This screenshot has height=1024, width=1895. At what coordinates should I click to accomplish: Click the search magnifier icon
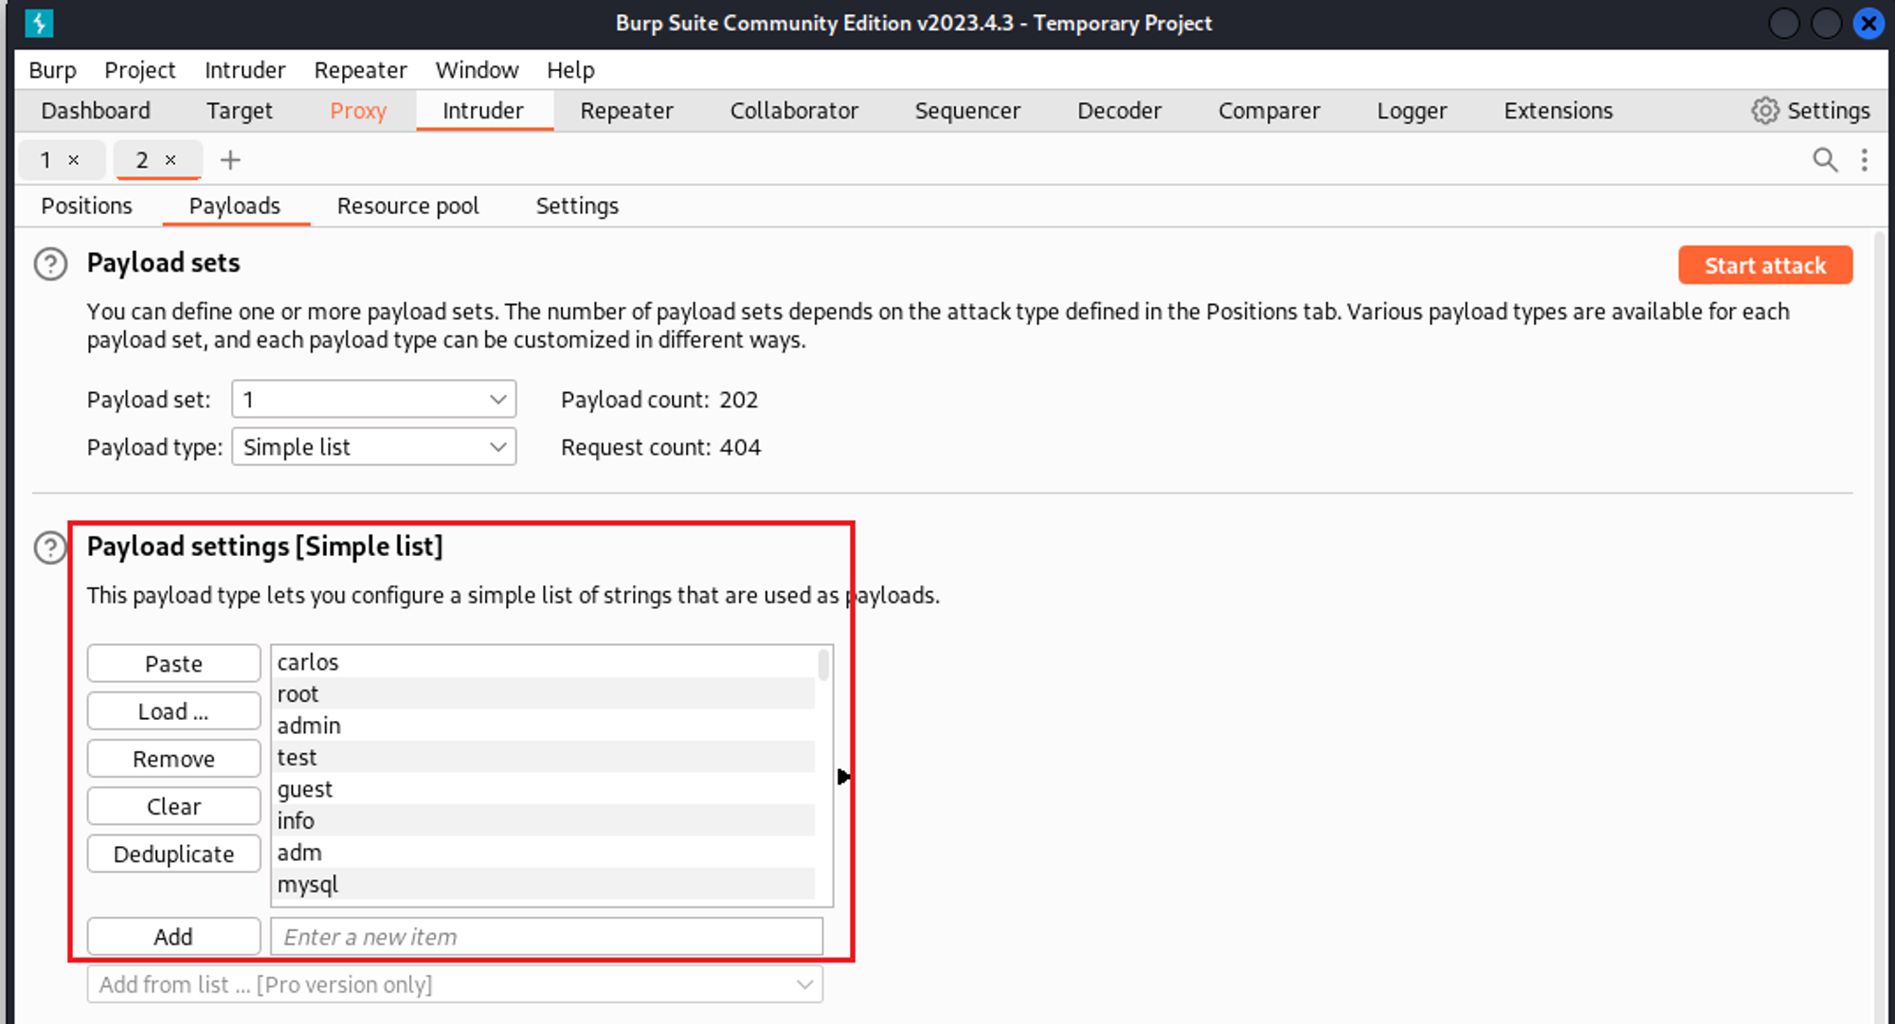1825,160
